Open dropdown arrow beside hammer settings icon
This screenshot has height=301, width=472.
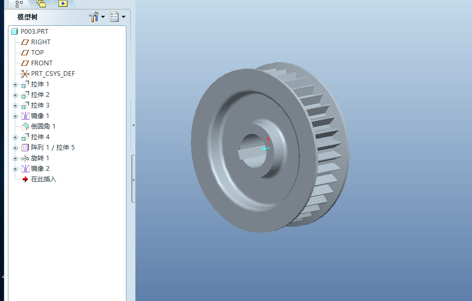(x=103, y=17)
